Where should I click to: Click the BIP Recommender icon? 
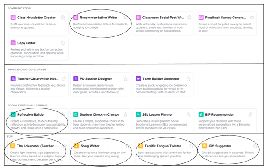tap(201, 114)
